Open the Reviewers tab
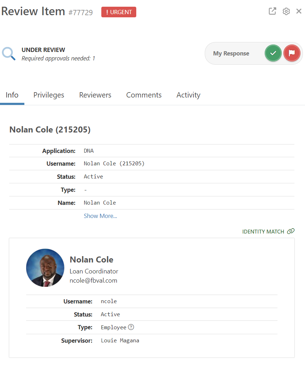 (95, 95)
